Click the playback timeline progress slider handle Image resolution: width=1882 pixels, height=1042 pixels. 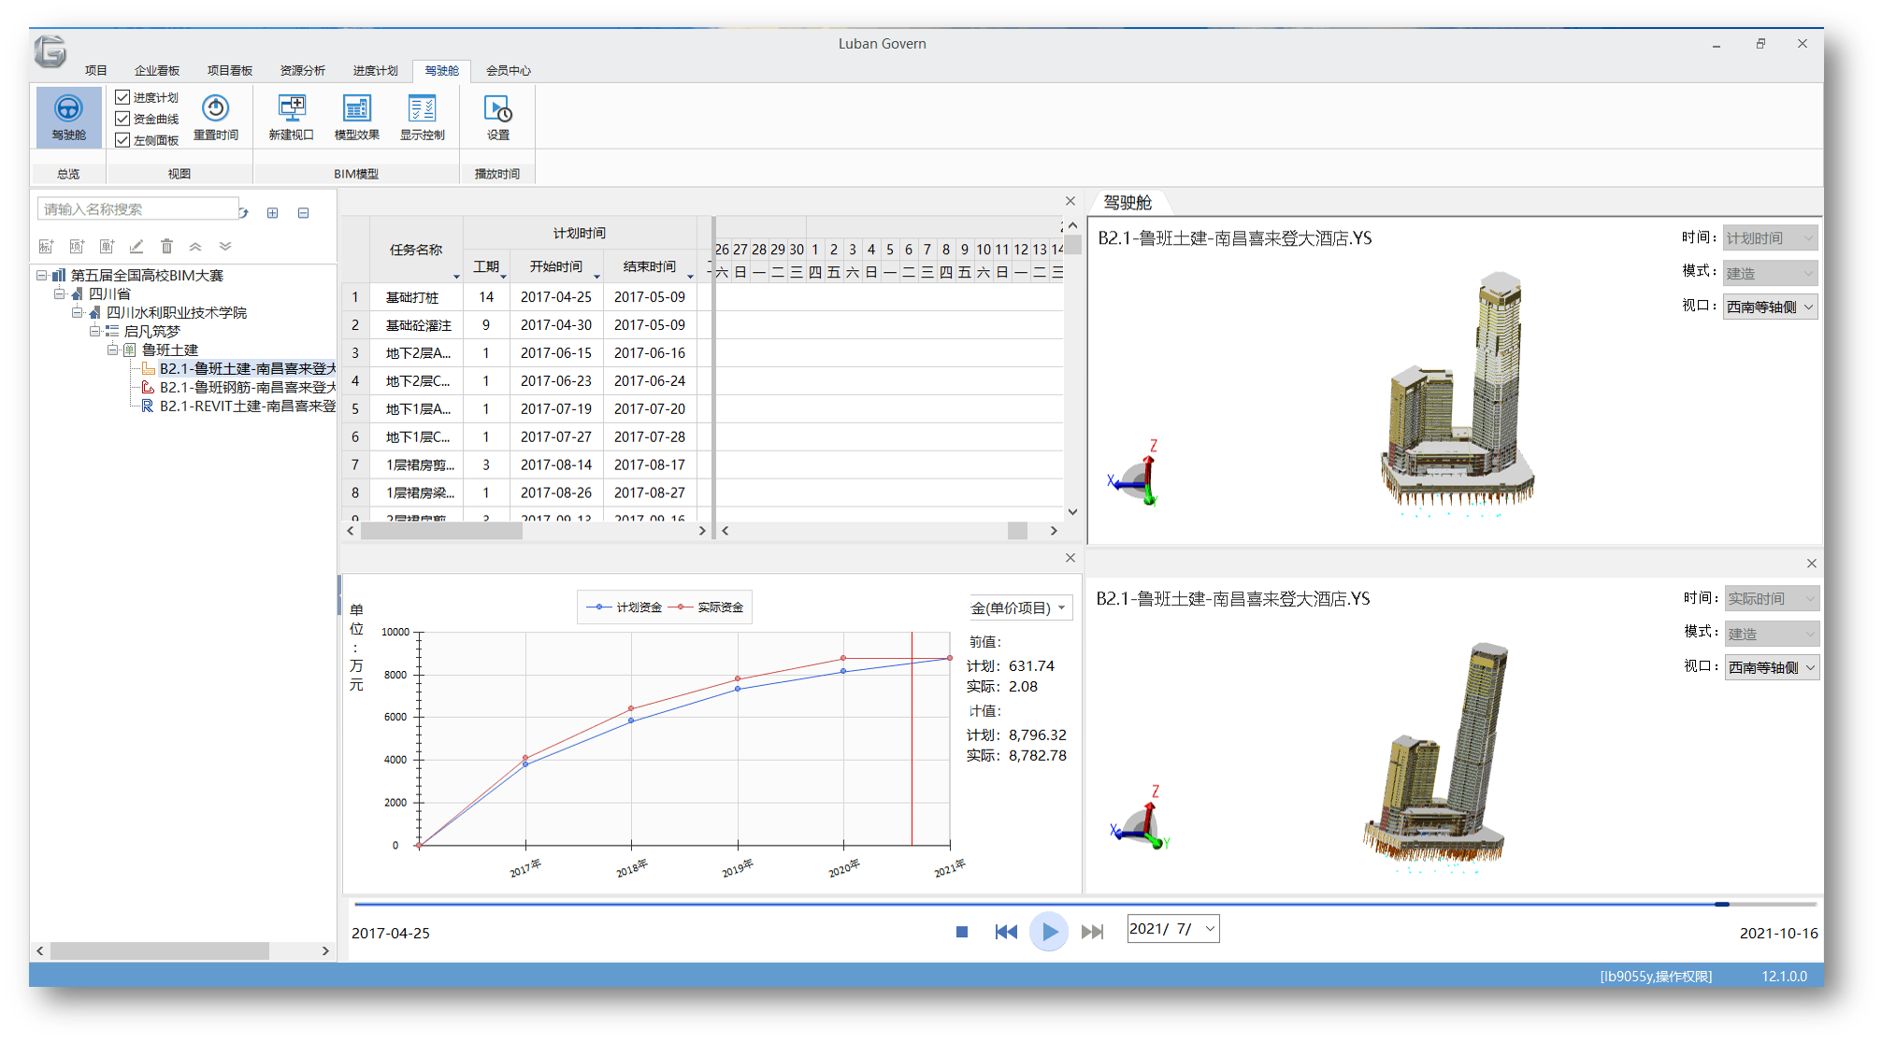coord(1721,904)
